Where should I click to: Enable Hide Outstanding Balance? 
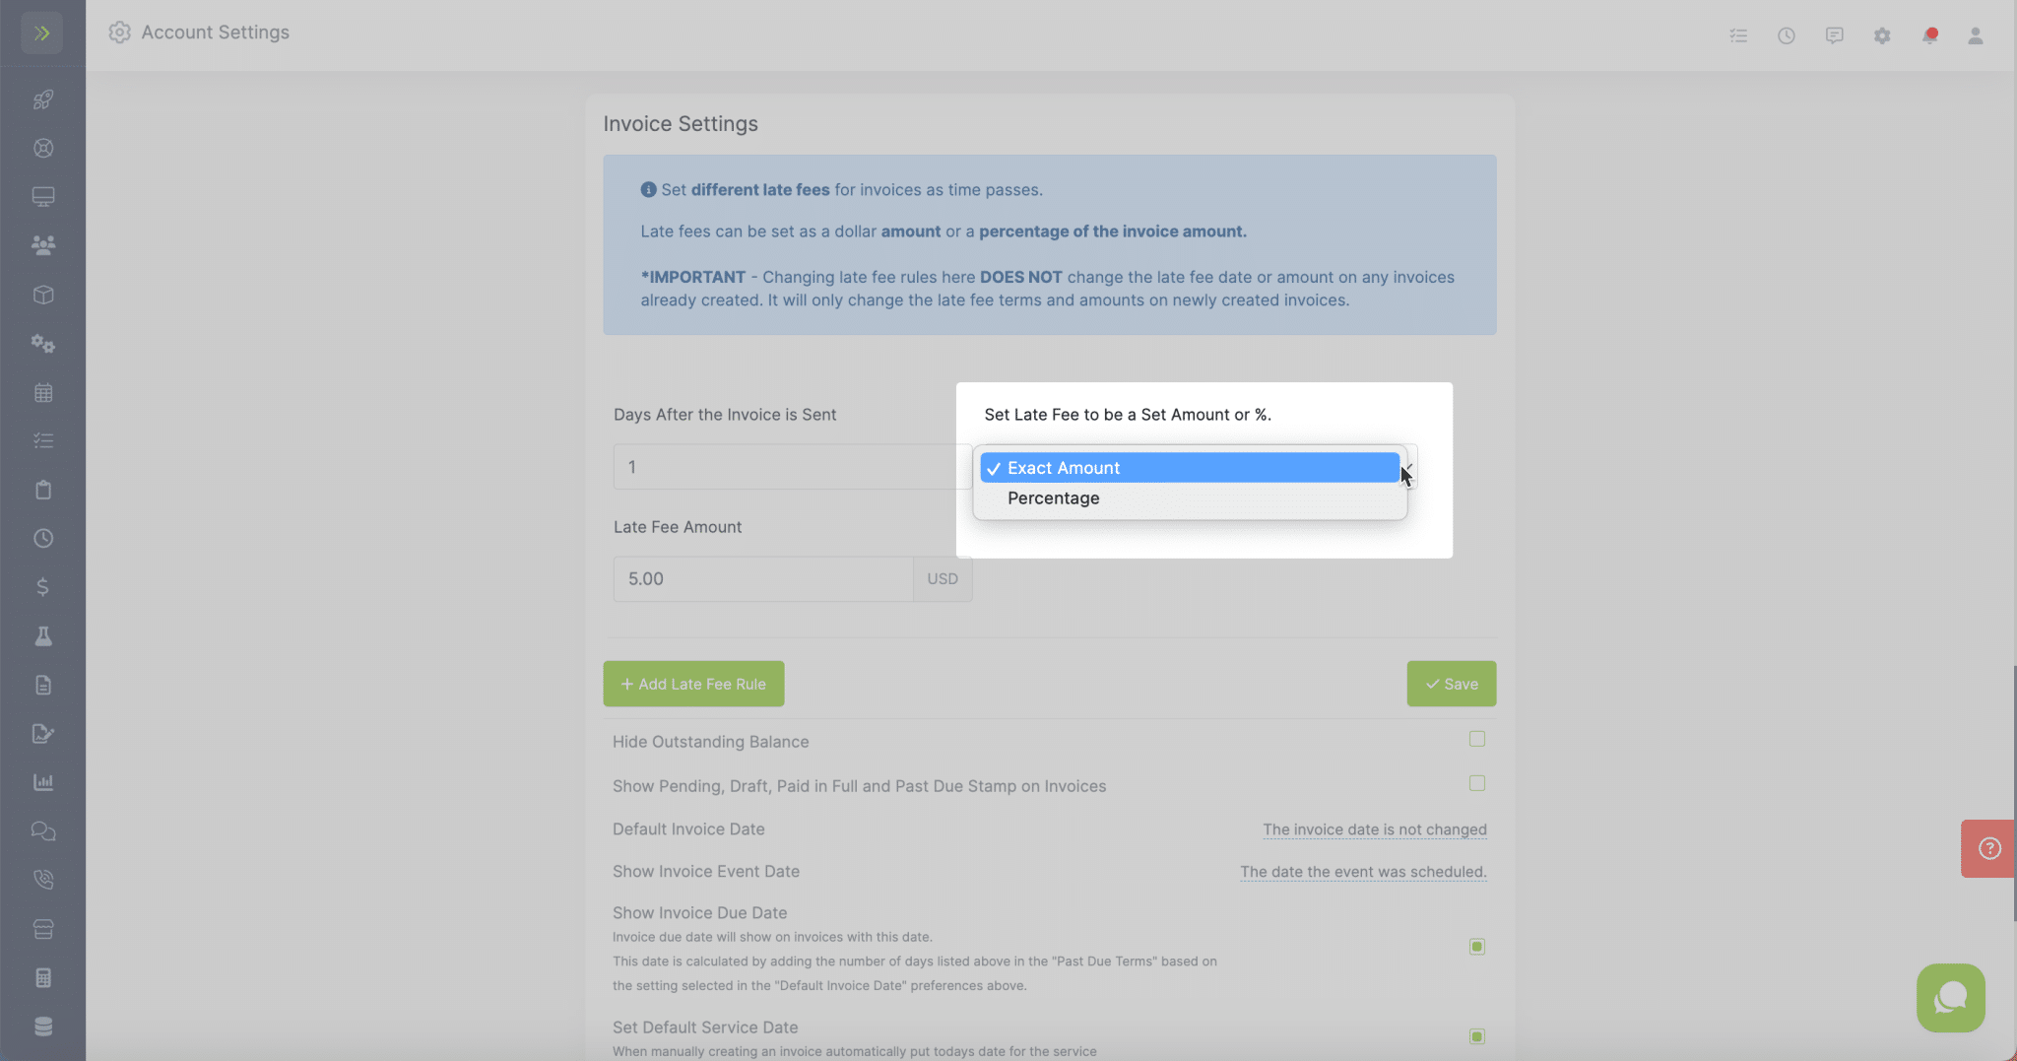coord(1475,739)
